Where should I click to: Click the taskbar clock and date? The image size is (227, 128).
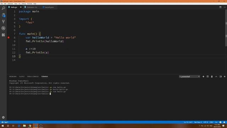[x=217, y=126]
